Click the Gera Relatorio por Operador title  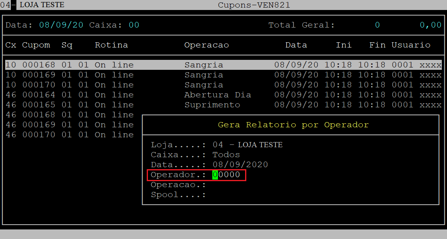click(293, 124)
